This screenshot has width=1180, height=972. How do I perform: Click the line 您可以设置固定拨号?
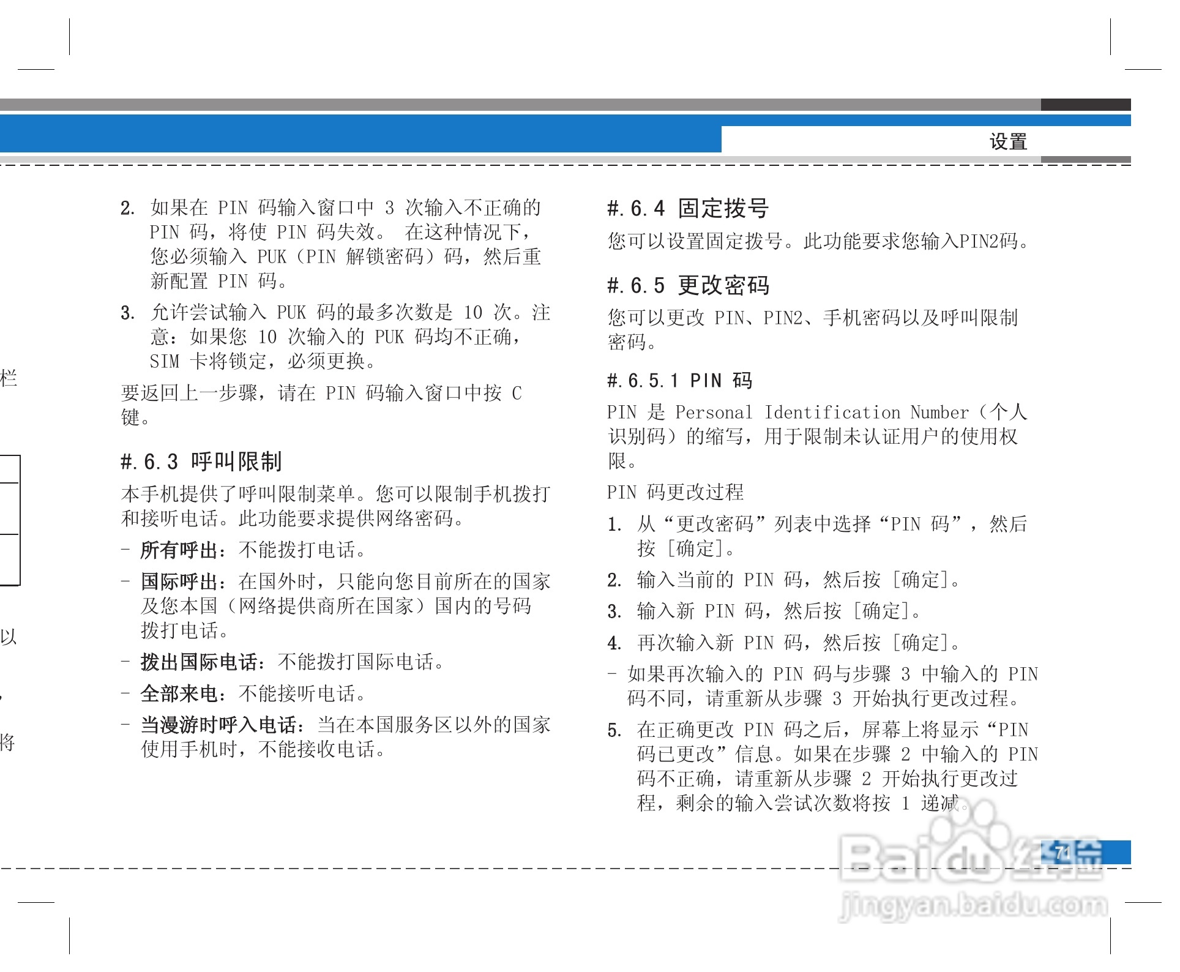click(x=818, y=241)
